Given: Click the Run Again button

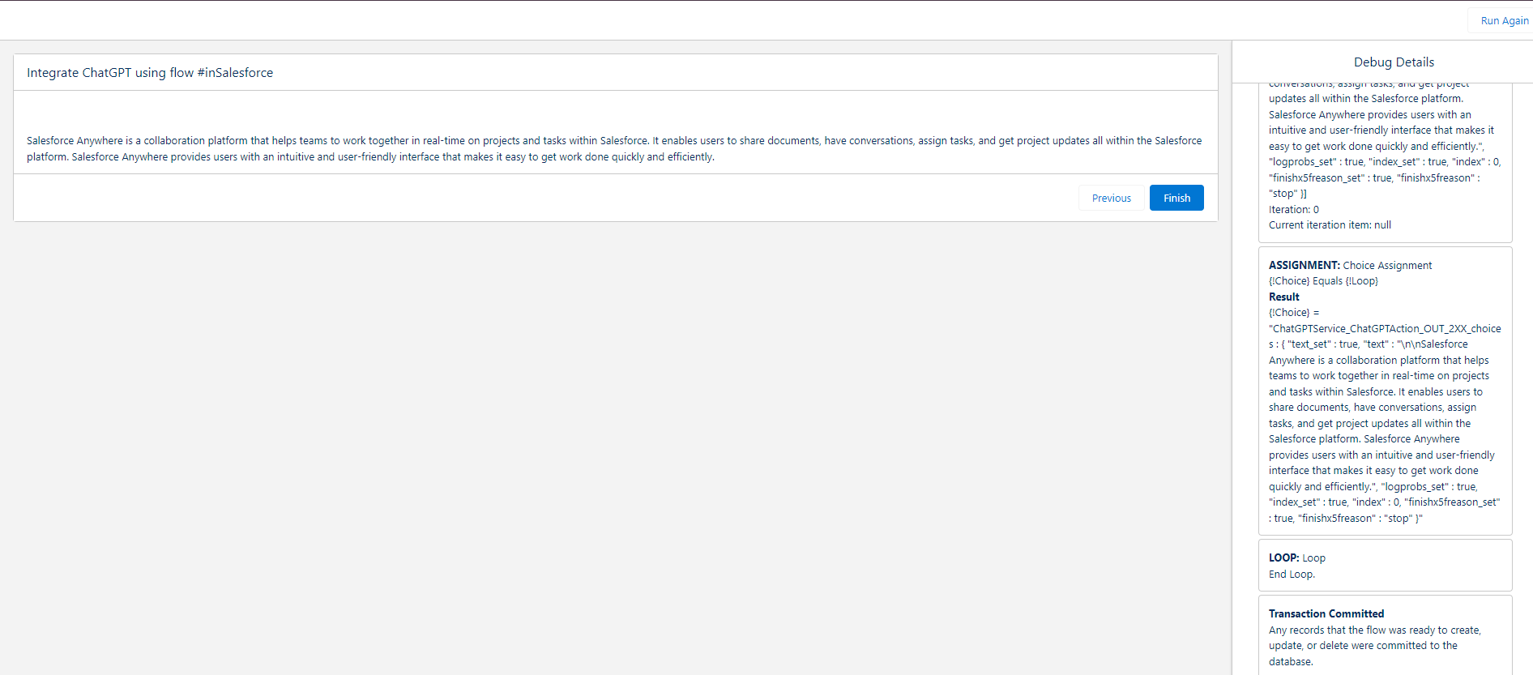Looking at the screenshot, I should (x=1504, y=21).
